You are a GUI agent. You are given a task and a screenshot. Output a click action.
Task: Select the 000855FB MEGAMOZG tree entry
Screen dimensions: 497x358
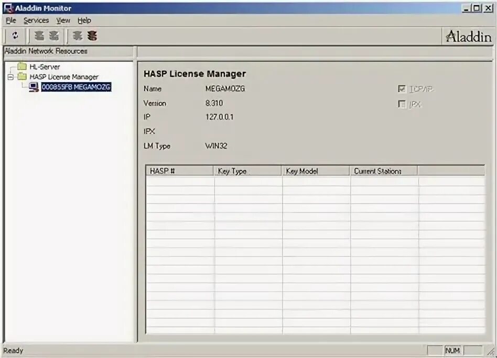coord(76,87)
